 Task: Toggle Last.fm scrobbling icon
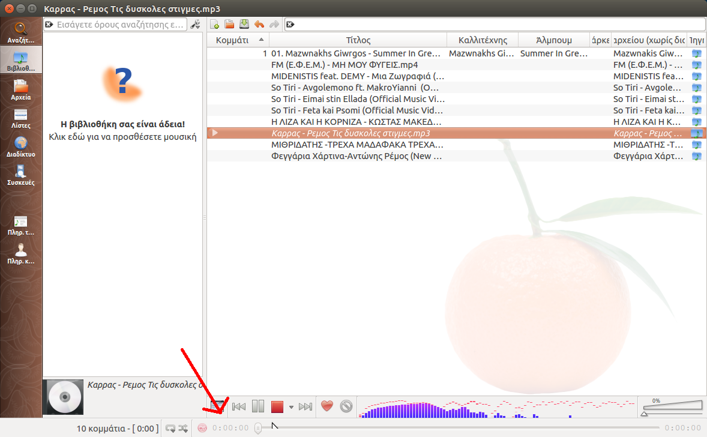click(202, 428)
